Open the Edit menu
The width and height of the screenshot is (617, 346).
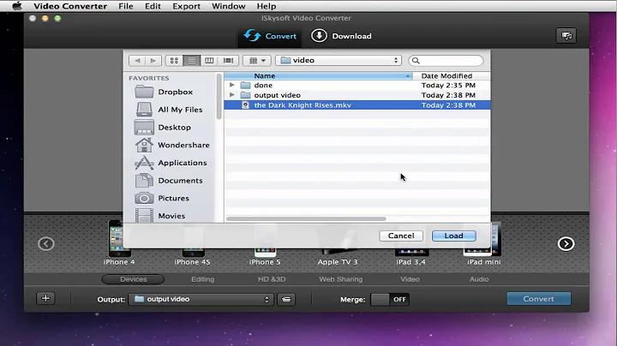153,6
